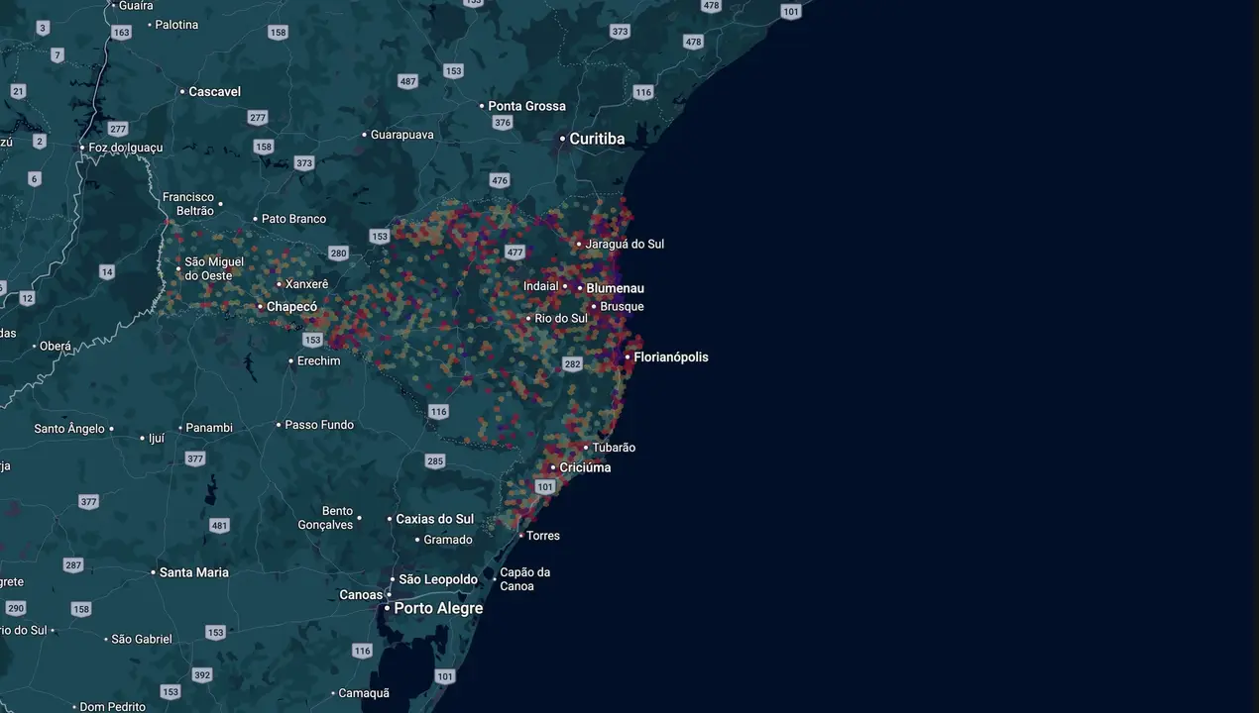Select the Florianópolis map label
Viewport: 1259px width, 713px height.
671,357
